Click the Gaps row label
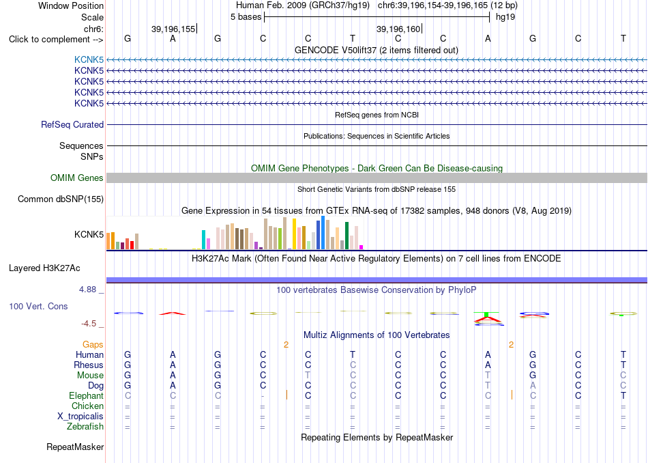 click(x=93, y=344)
